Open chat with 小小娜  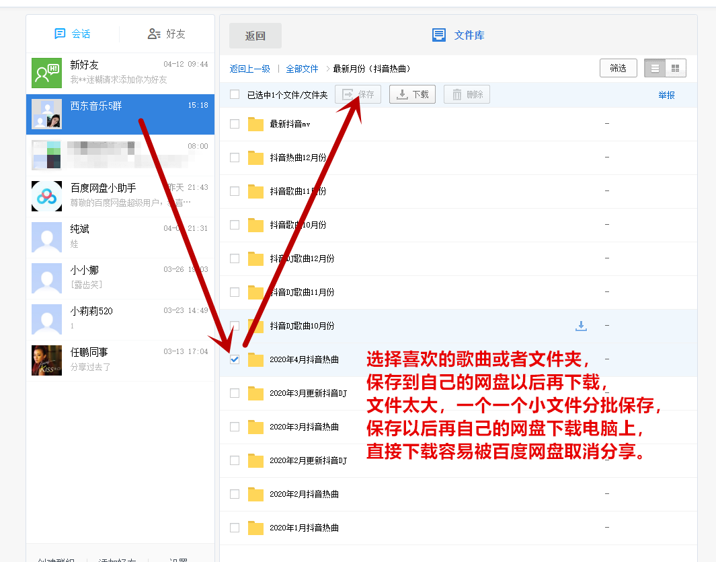(120, 278)
